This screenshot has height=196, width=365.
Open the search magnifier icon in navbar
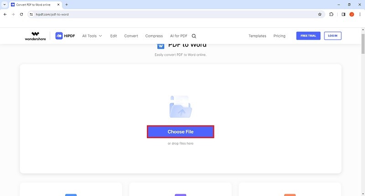point(194,36)
